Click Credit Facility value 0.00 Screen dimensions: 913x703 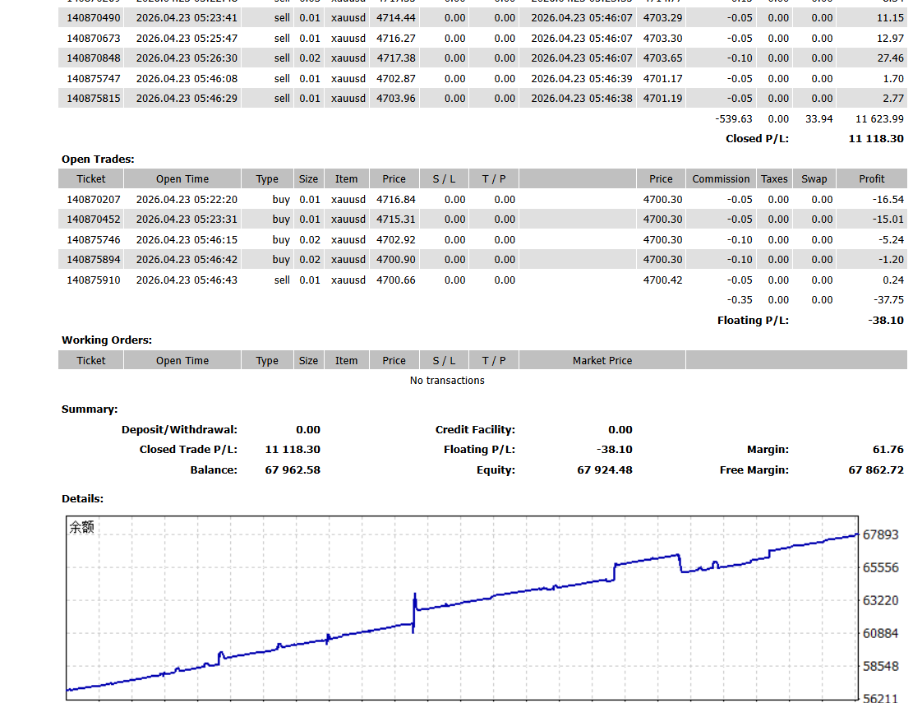point(620,430)
